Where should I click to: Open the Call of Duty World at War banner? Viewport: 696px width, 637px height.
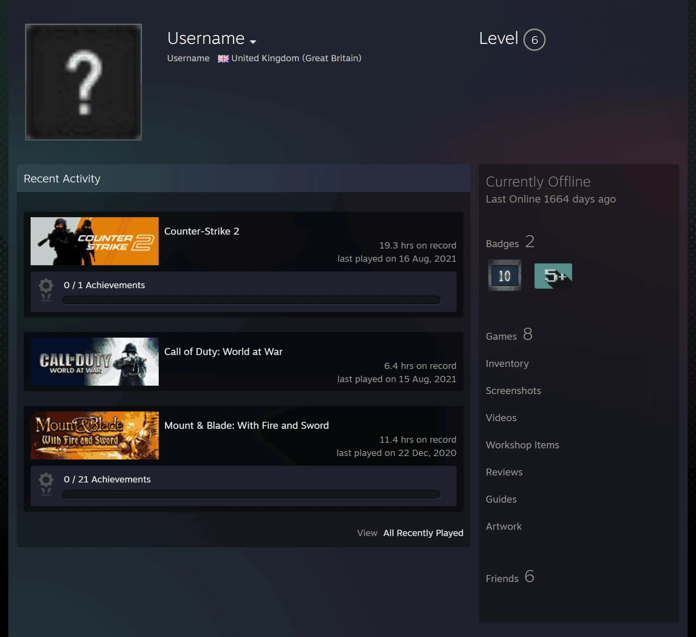[x=95, y=361]
